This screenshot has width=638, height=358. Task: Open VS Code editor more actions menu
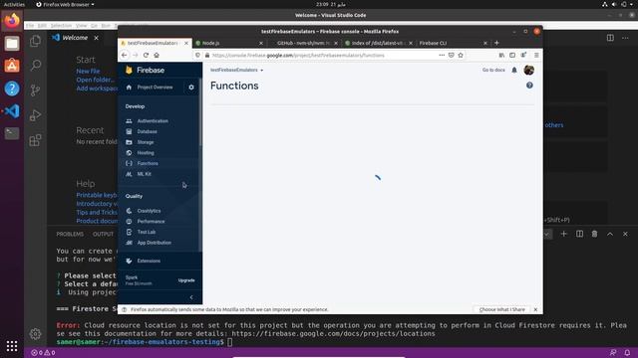click(625, 38)
